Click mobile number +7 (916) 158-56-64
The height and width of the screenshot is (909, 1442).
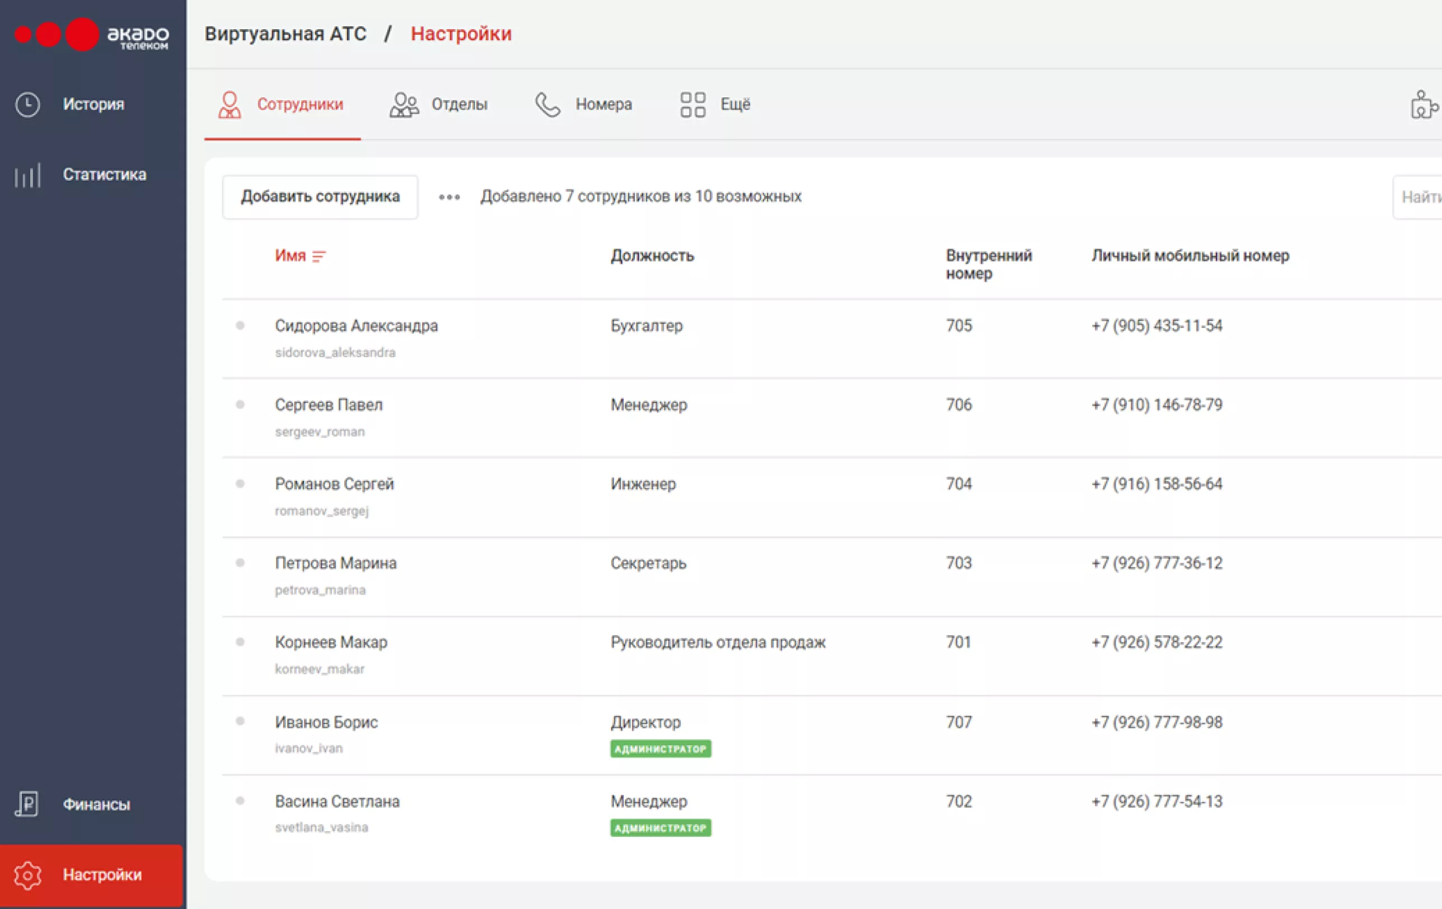(x=1157, y=484)
